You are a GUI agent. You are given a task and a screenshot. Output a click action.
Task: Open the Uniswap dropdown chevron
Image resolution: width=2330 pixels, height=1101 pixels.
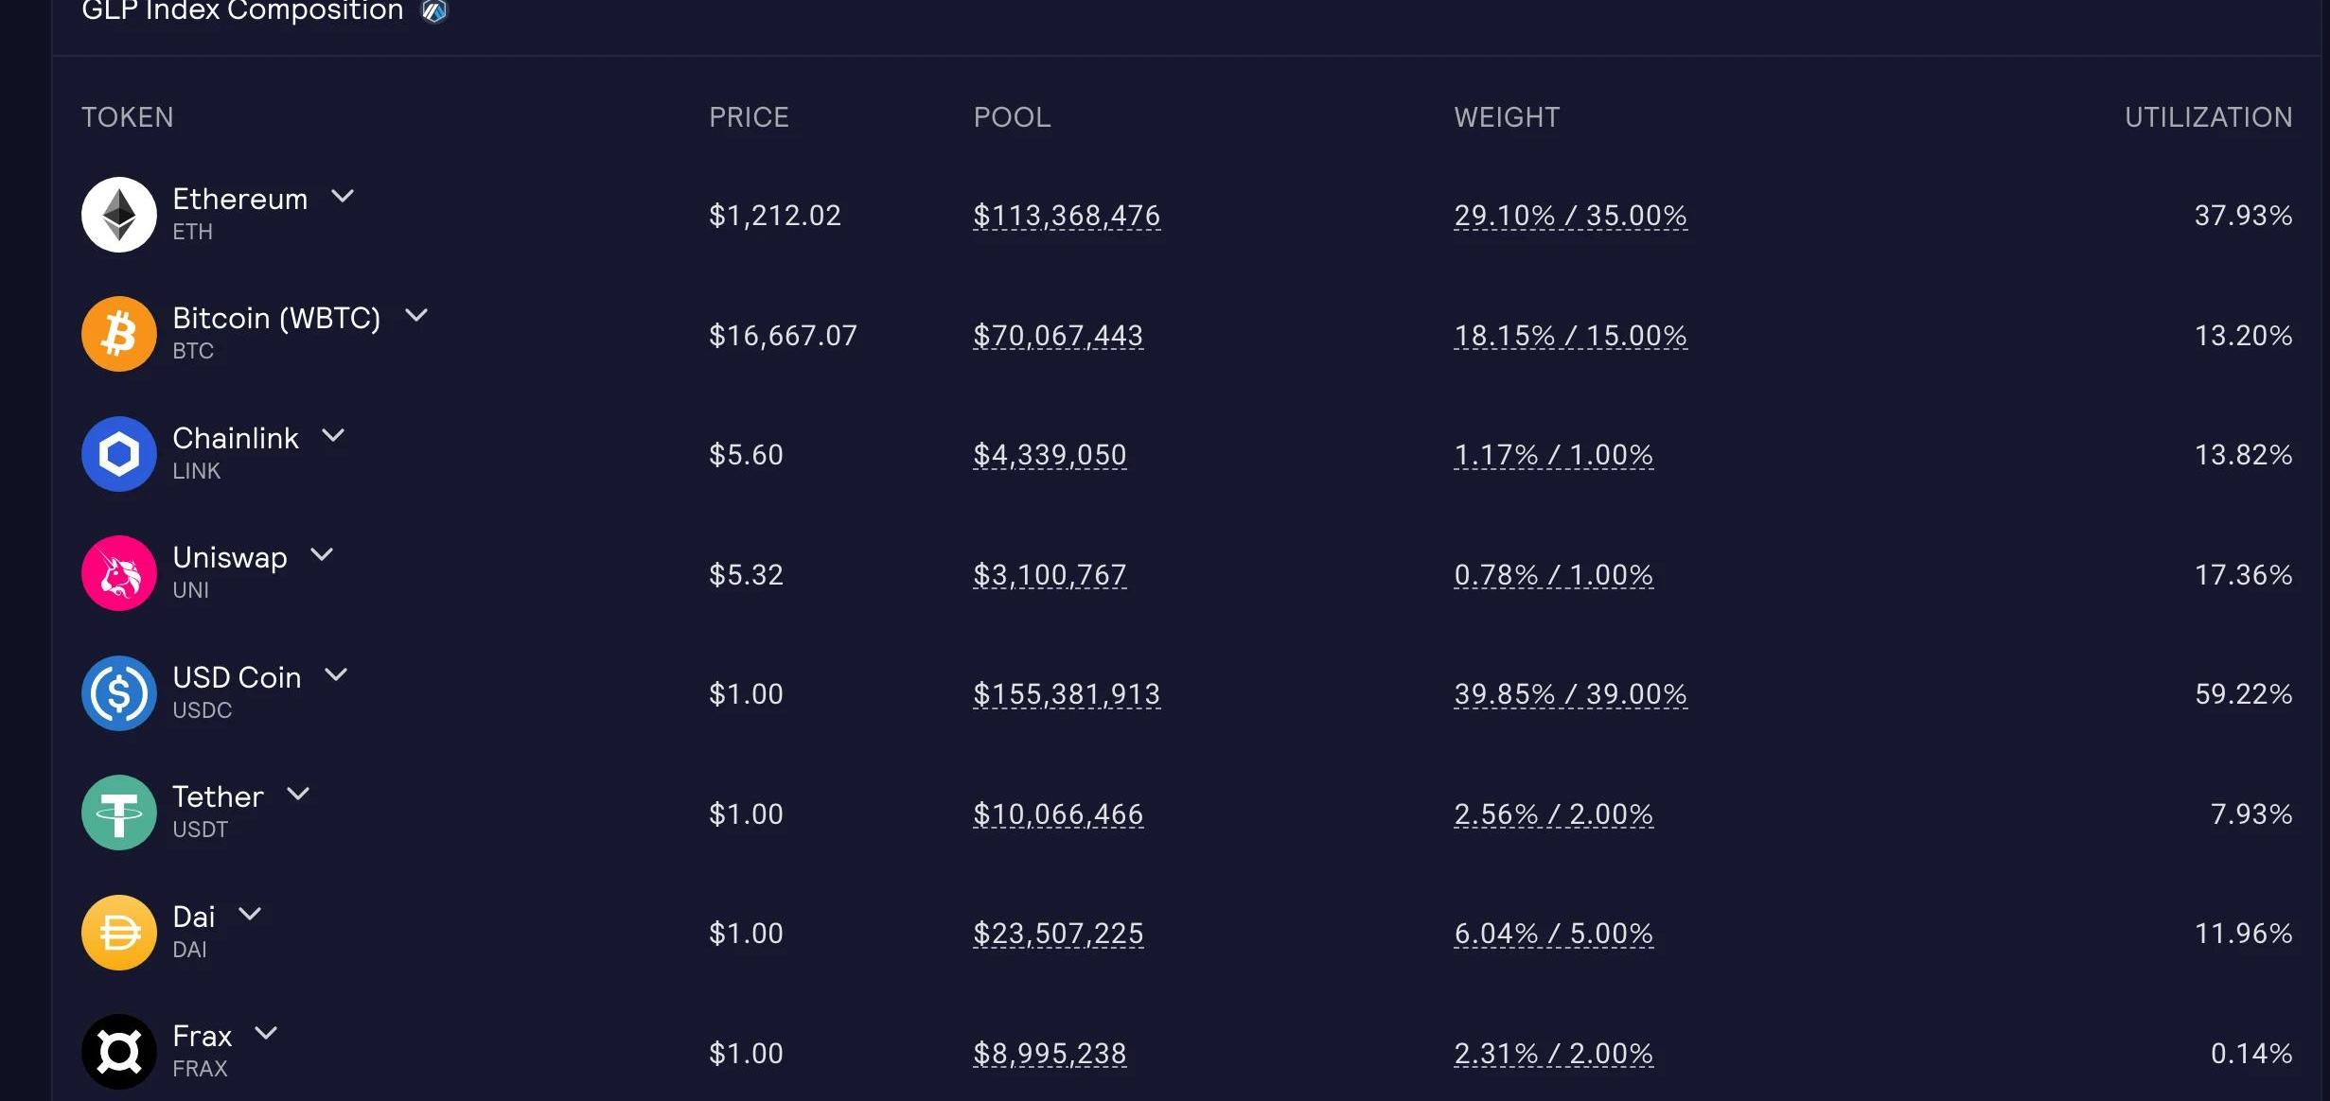(x=322, y=555)
